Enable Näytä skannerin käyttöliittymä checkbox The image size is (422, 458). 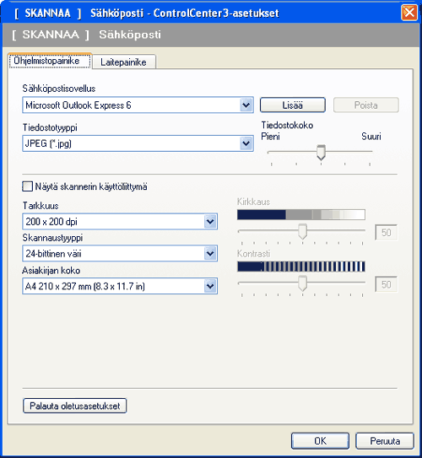coord(27,186)
